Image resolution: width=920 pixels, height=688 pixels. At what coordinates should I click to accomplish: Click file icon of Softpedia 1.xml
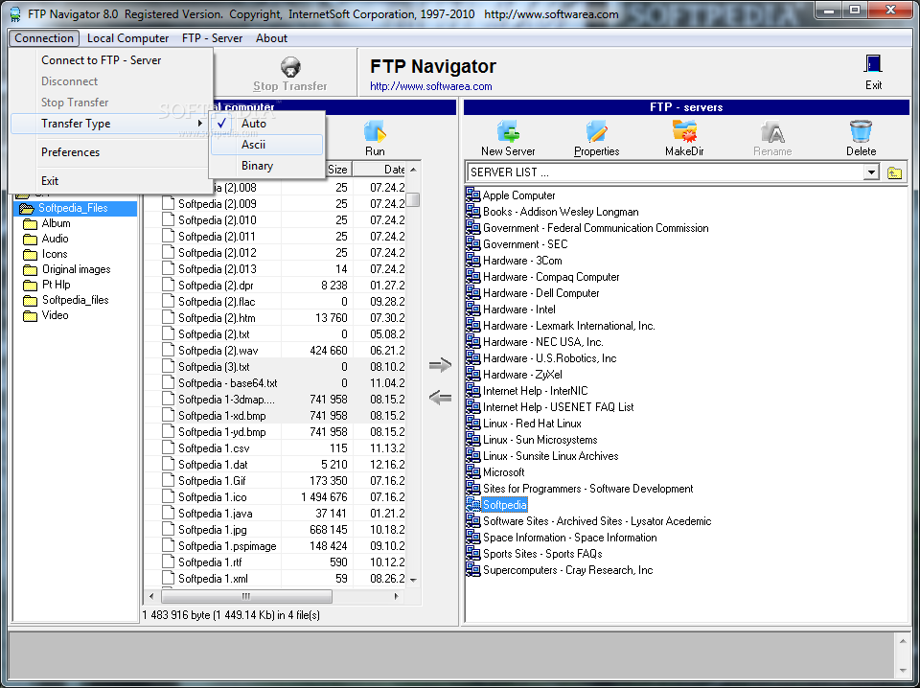point(169,579)
